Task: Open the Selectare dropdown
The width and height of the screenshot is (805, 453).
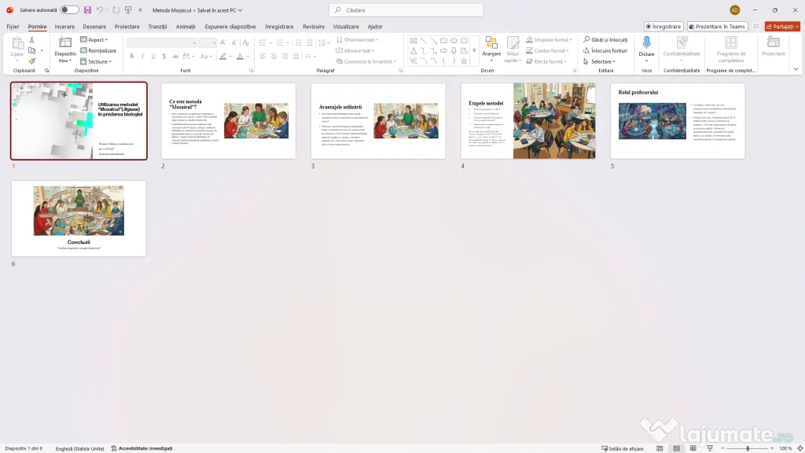Action: coord(599,61)
